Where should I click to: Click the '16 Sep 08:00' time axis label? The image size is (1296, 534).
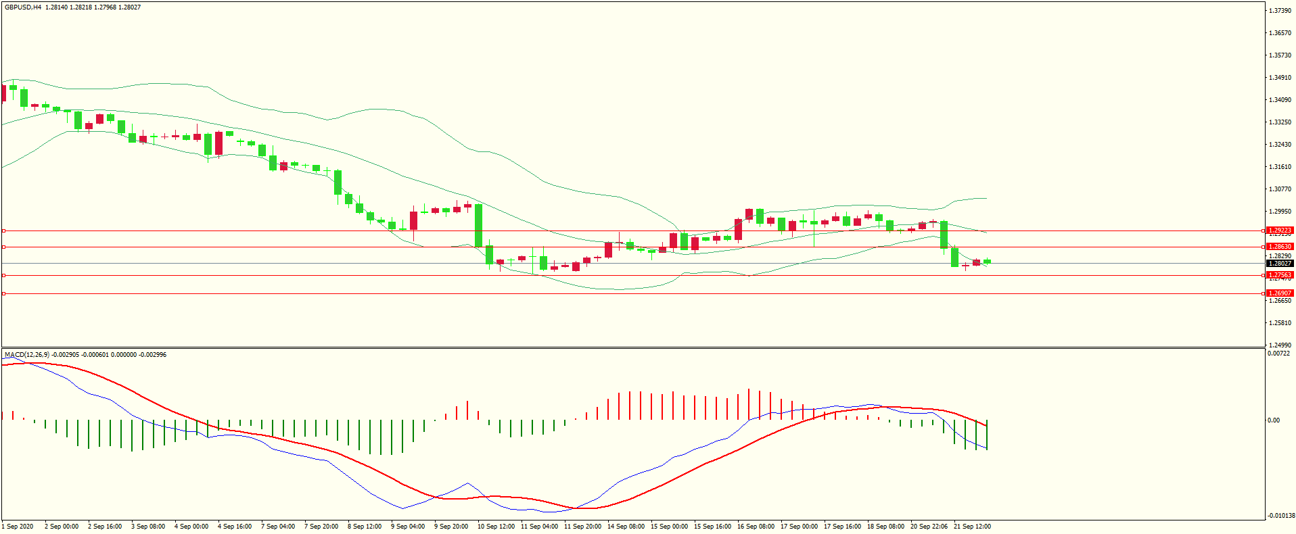point(756,527)
